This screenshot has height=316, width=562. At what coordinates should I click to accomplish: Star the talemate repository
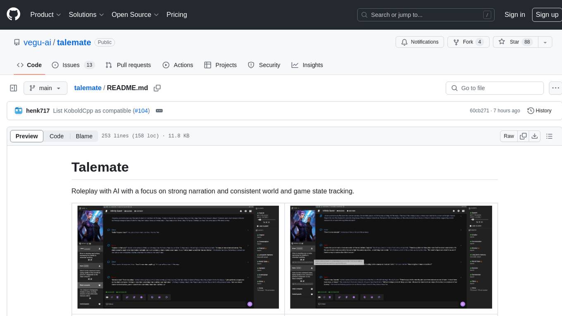(515, 42)
